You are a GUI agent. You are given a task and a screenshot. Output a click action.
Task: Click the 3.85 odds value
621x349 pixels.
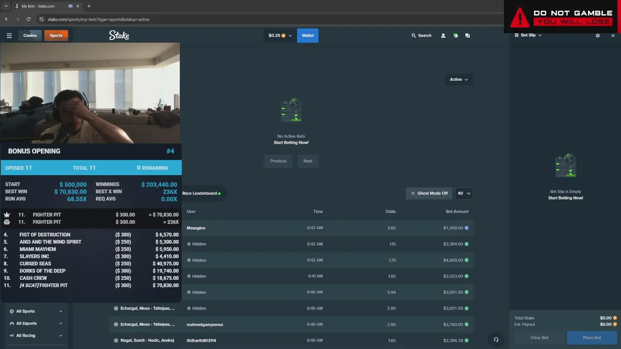[x=392, y=228]
